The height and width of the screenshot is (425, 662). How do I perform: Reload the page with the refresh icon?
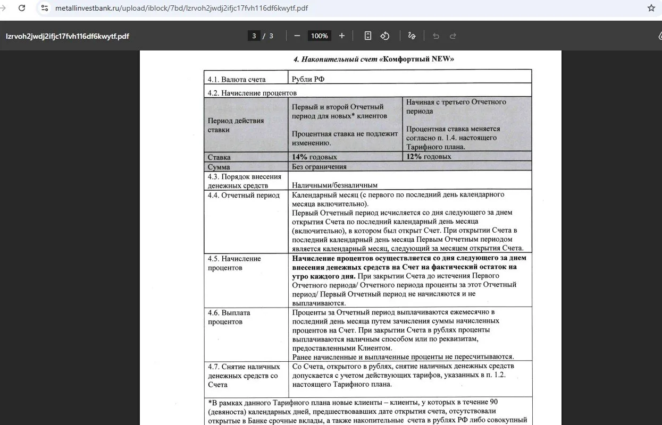click(22, 8)
